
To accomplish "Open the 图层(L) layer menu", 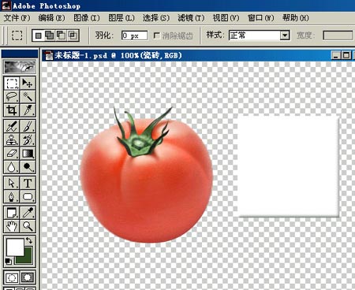I will 121,18.
